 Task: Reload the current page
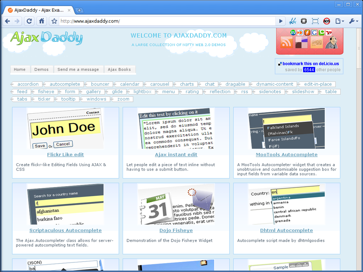(29, 21)
